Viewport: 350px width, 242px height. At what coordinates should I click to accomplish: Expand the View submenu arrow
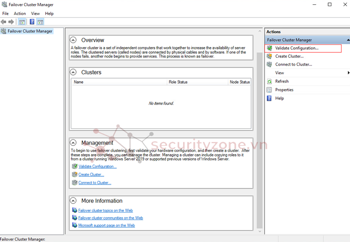pos(348,73)
